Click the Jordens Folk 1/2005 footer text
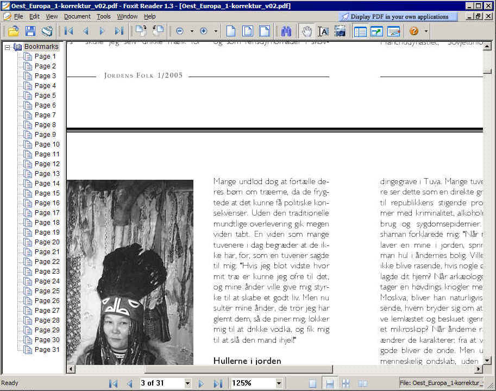Viewport: 496px width, 391px height. point(143,75)
